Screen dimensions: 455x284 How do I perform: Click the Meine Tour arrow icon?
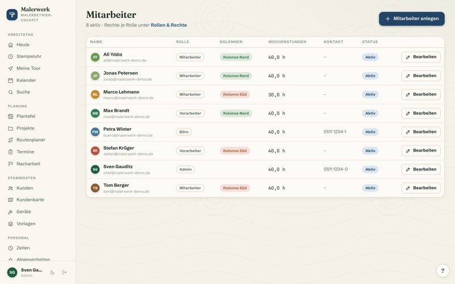pos(10,68)
